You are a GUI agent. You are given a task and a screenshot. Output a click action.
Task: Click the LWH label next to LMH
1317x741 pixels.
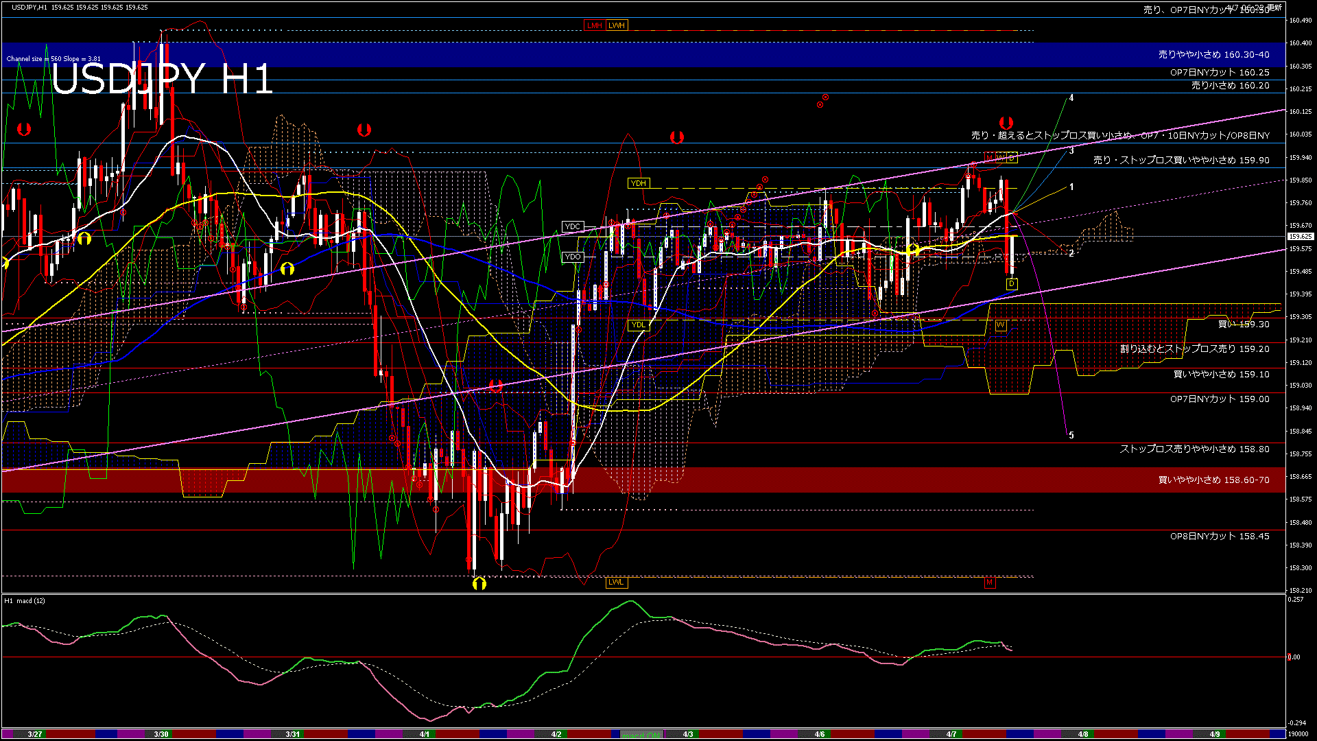(615, 25)
